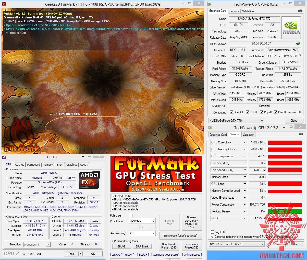Click the upper GPU-Z title bar icon
307x260 pixels.
(x=210, y=4)
